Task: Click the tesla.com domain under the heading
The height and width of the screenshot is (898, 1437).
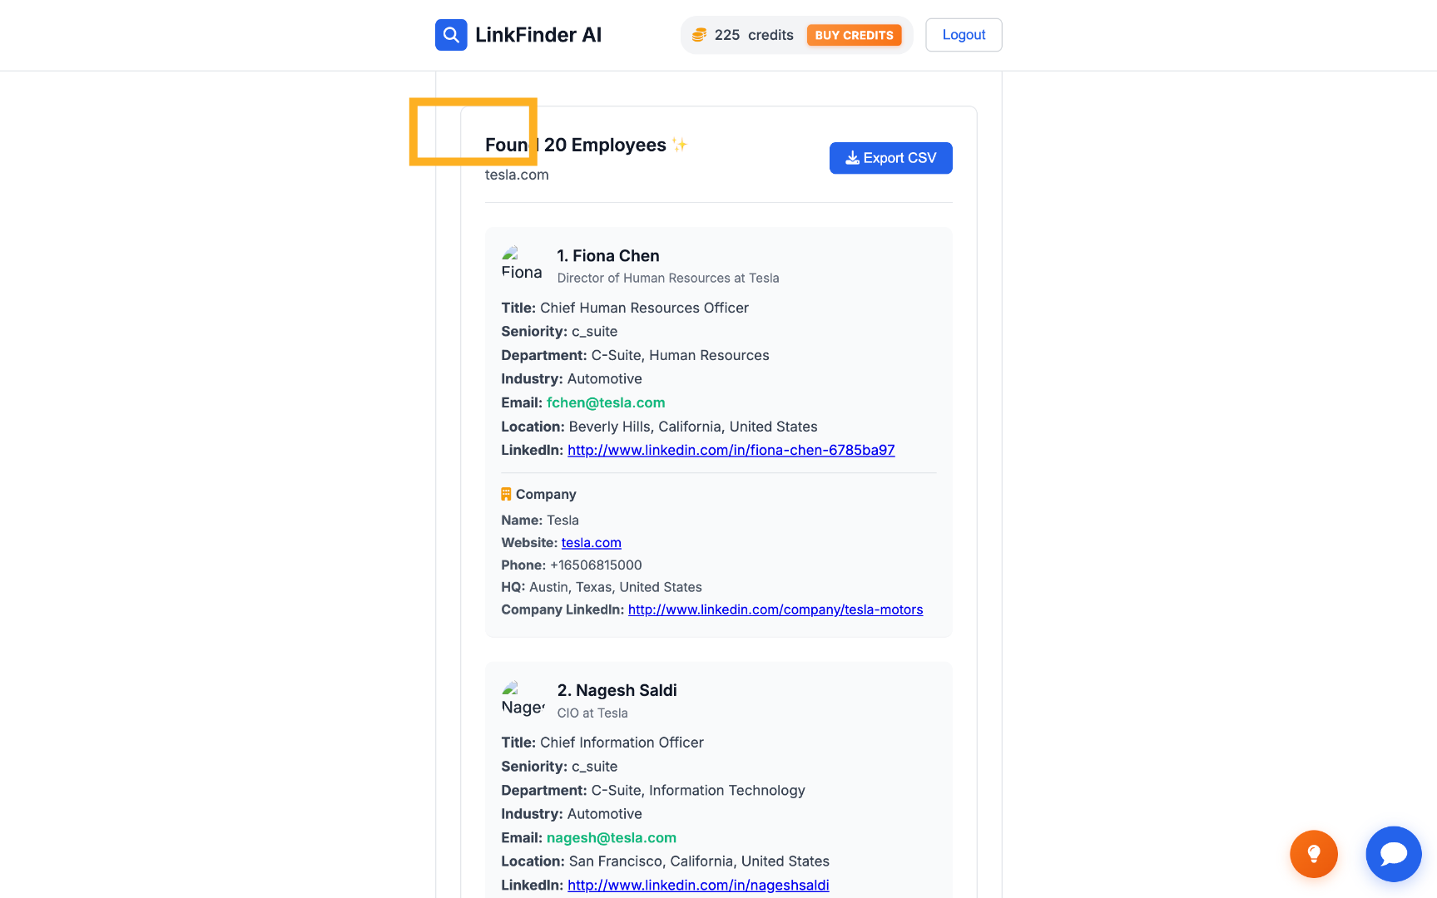Action: pos(517,175)
